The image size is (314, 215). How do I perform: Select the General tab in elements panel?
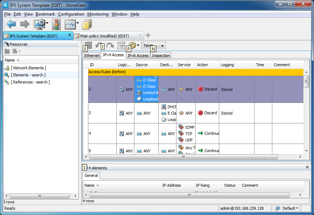point(91,175)
